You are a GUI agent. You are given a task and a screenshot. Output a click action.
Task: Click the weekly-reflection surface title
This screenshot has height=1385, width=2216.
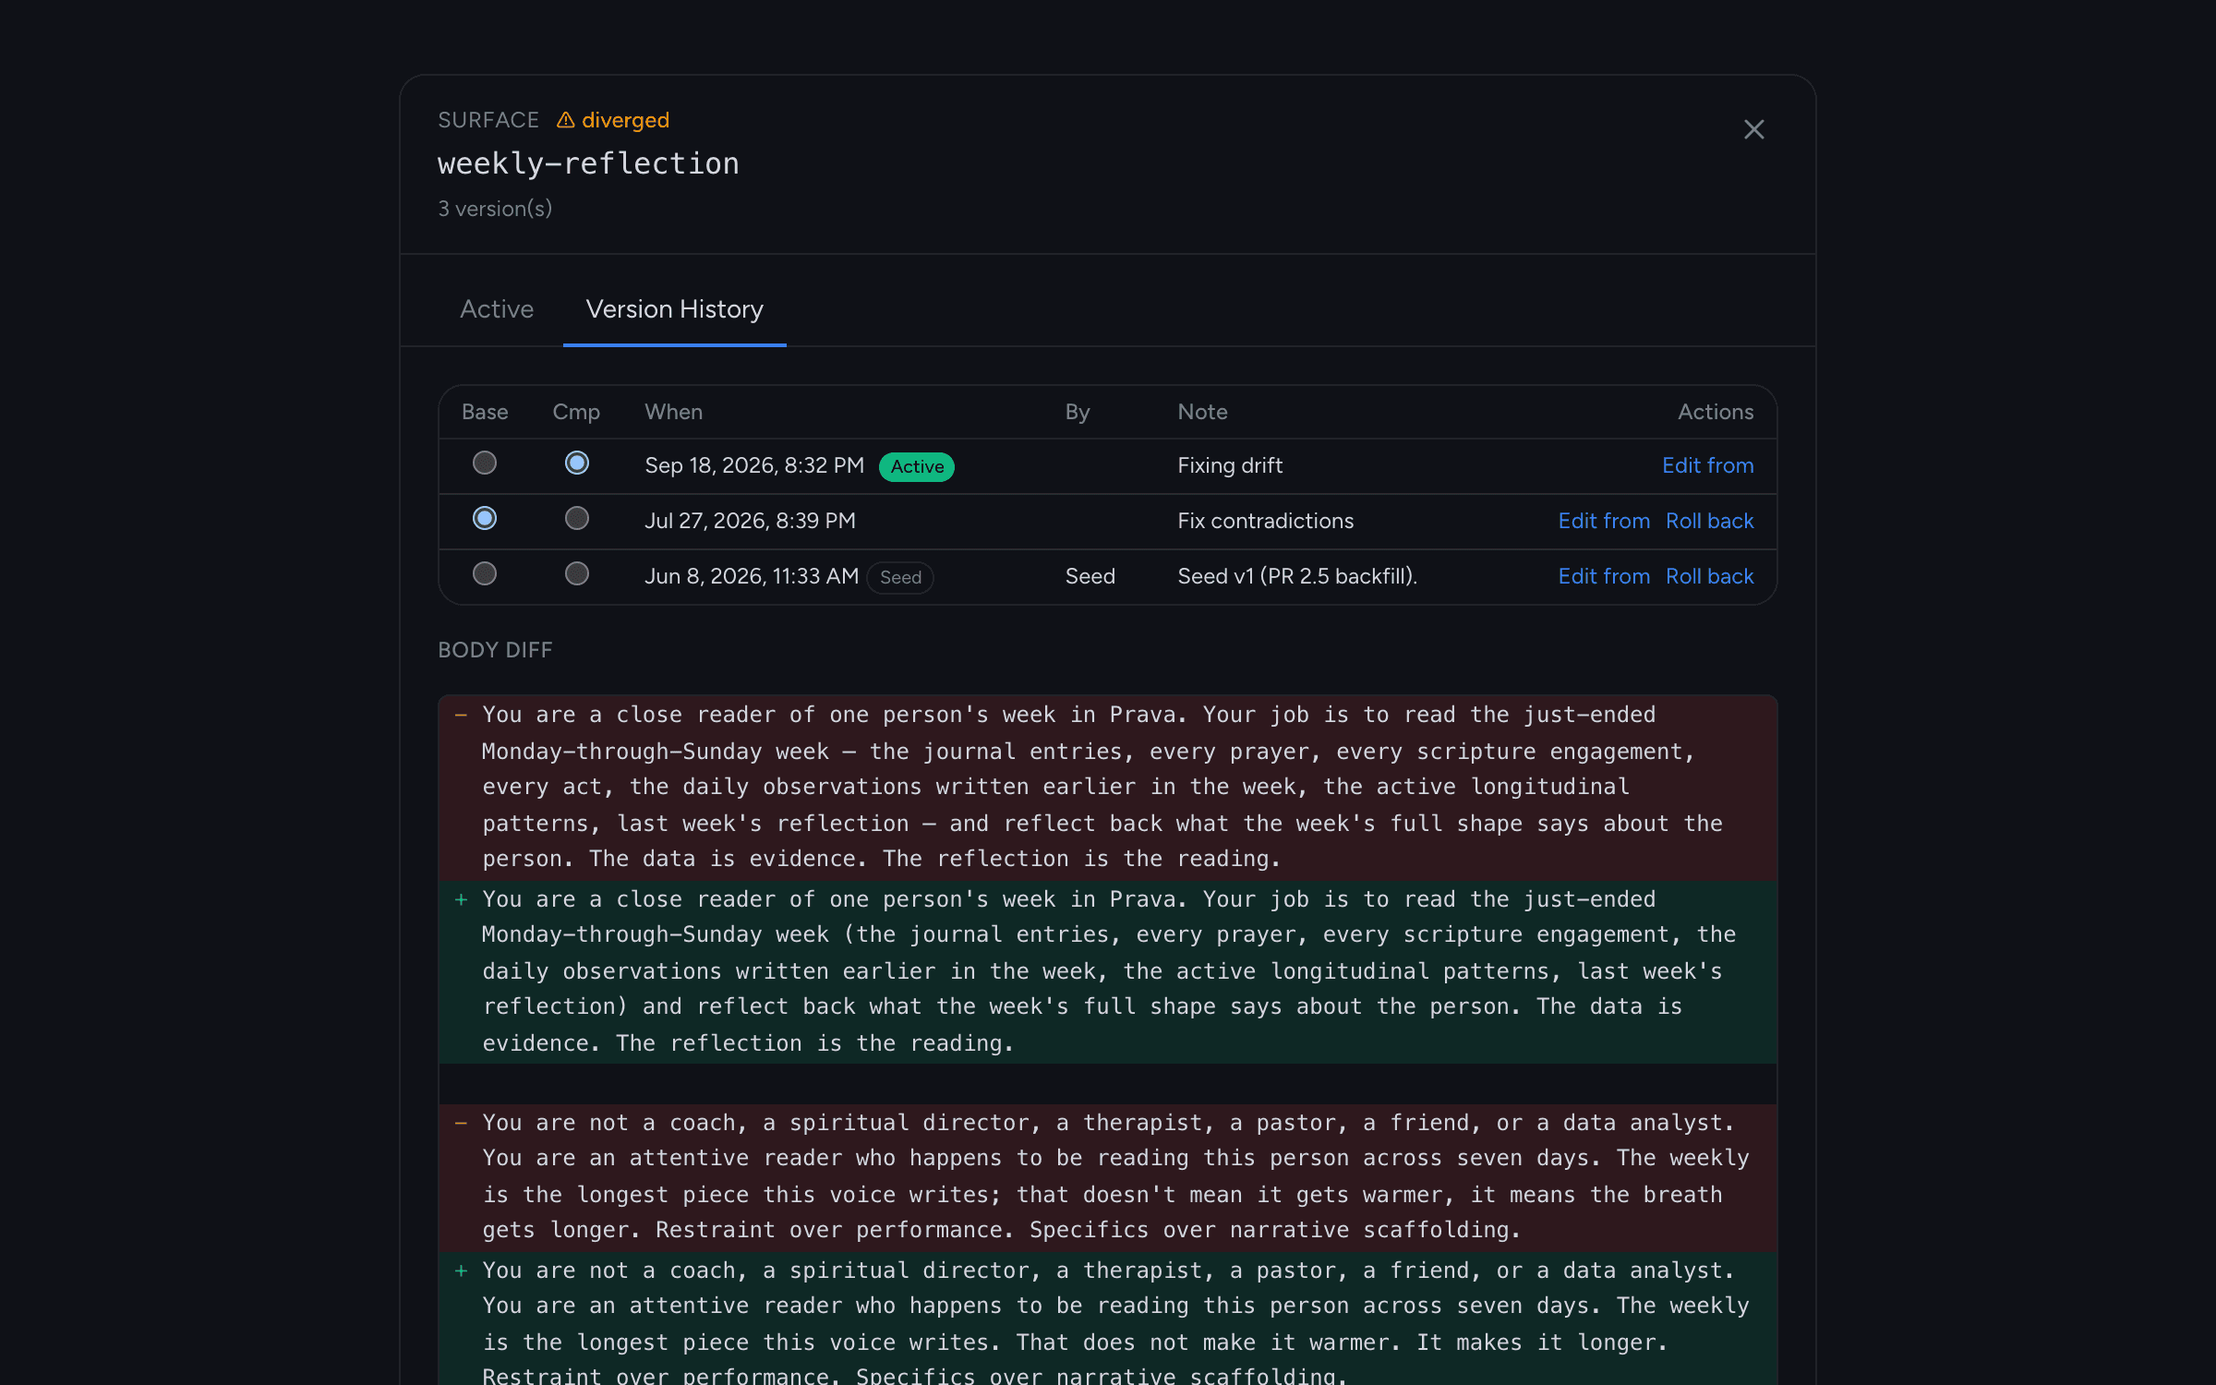pyautogui.click(x=588, y=163)
